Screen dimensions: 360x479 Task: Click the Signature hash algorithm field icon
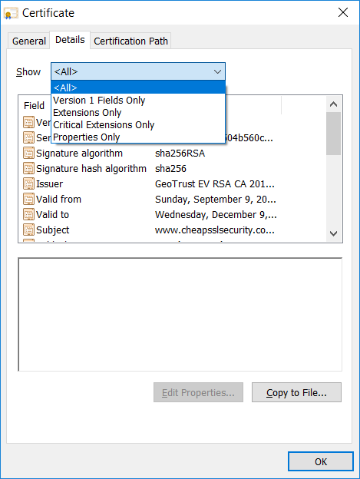(x=28, y=168)
